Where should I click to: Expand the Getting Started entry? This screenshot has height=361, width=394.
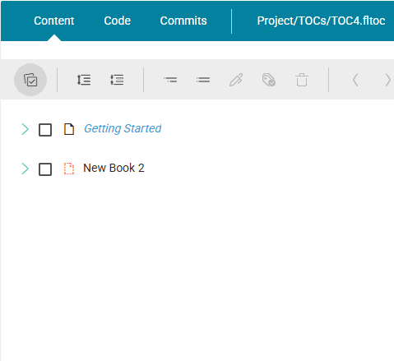point(25,129)
